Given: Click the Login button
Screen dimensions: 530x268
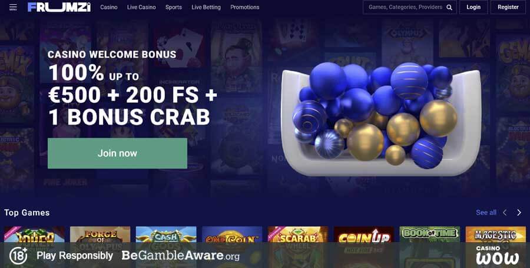Looking at the screenshot, I should (x=473, y=7).
